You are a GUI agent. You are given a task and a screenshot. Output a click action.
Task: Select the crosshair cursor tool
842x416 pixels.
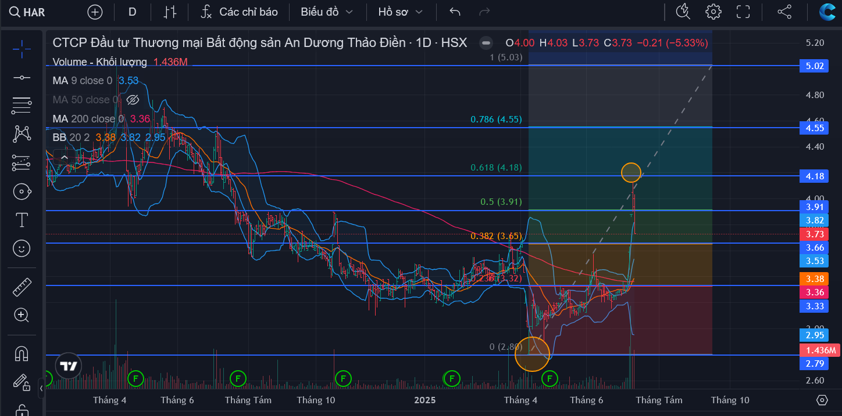22,49
